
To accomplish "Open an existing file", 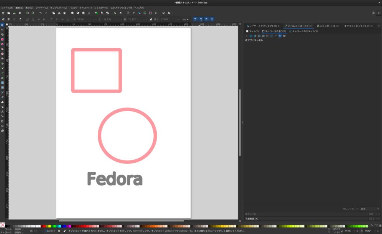I will [9, 13].
